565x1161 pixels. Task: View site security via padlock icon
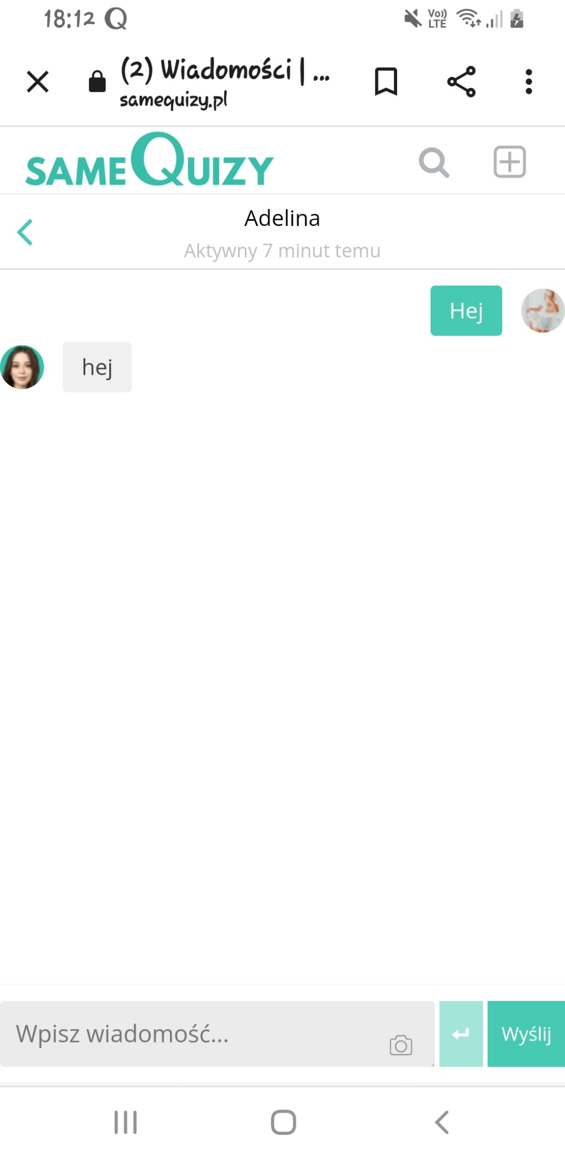click(97, 82)
